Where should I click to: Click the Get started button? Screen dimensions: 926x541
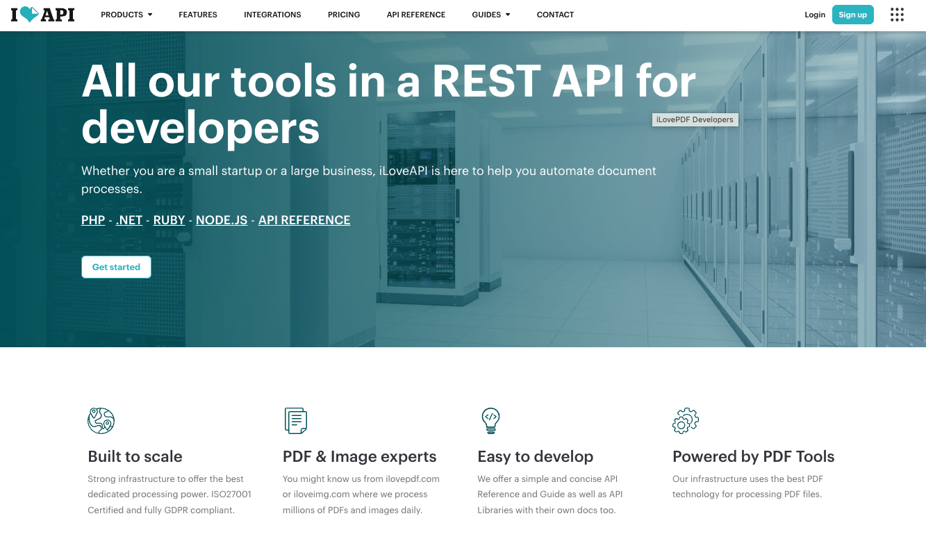coord(116,267)
